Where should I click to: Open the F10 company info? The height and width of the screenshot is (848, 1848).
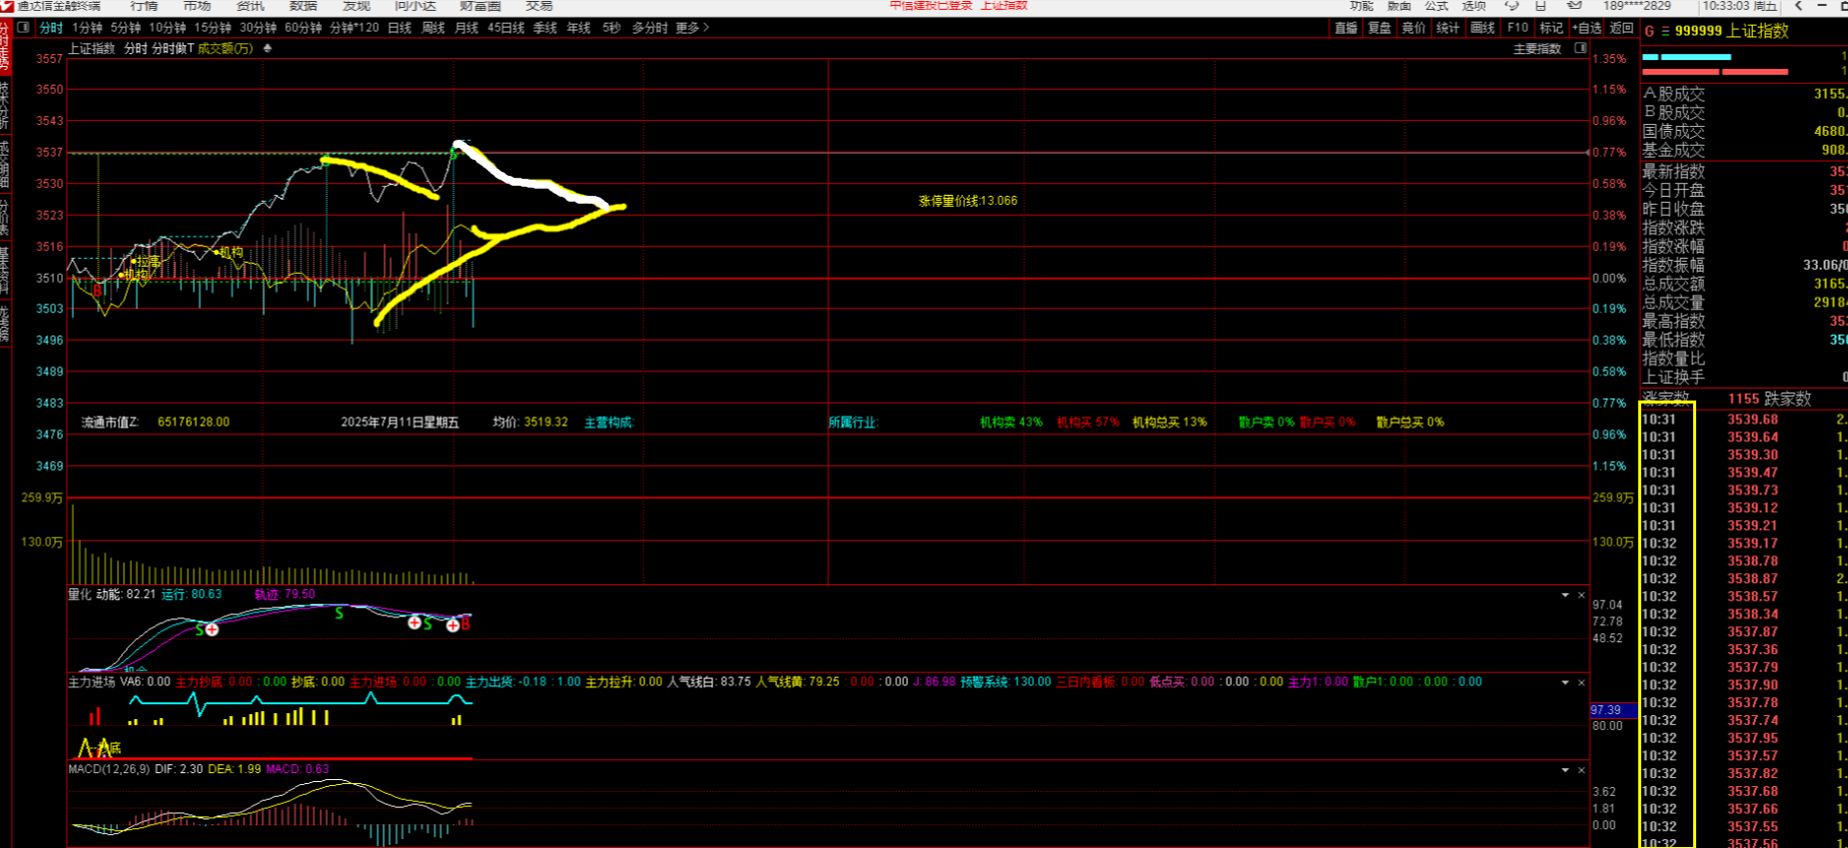(1517, 28)
